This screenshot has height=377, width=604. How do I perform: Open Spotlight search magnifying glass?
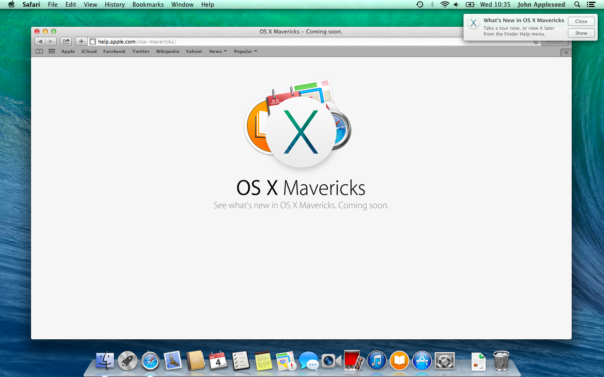click(x=577, y=5)
